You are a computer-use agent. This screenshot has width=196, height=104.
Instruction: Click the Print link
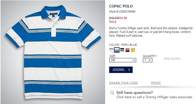coord(156,83)
